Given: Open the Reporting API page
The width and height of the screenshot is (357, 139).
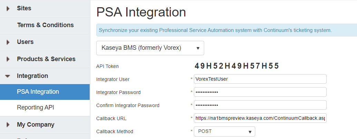Looking at the screenshot, I should click(35, 107).
